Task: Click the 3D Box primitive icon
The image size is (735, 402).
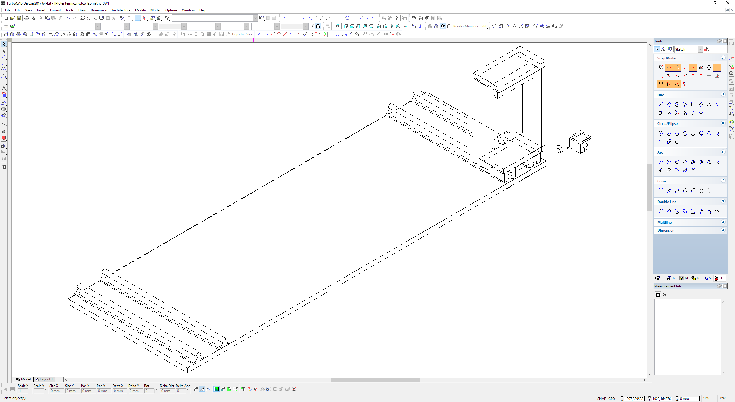Action: point(6,34)
